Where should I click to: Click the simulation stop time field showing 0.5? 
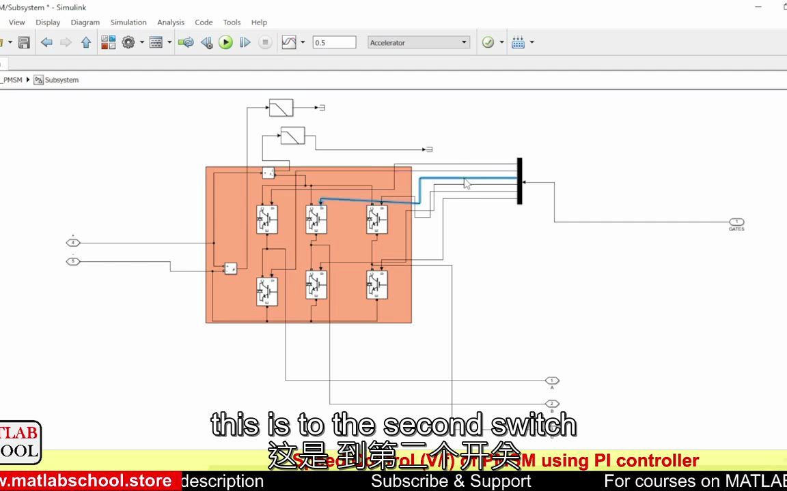pyautogui.click(x=334, y=42)
